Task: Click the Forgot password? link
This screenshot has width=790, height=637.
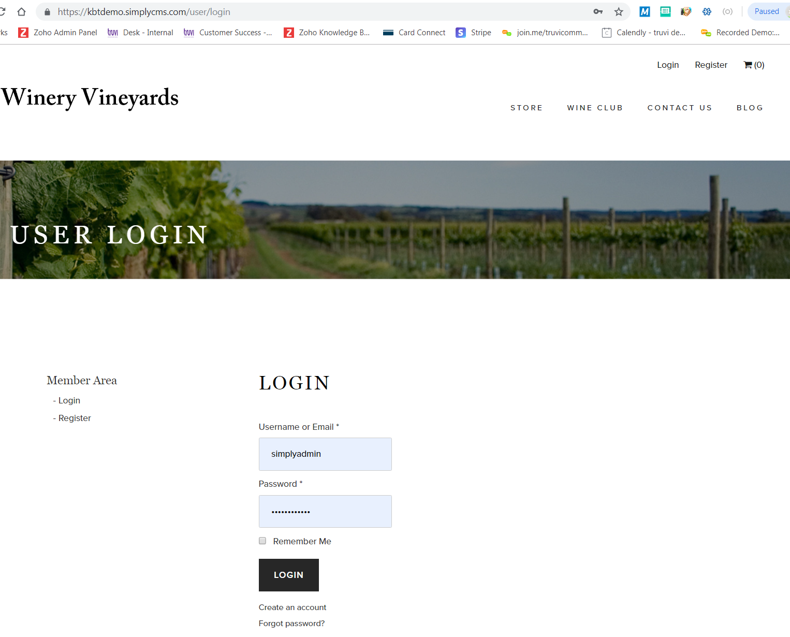Action: (292, 624)
